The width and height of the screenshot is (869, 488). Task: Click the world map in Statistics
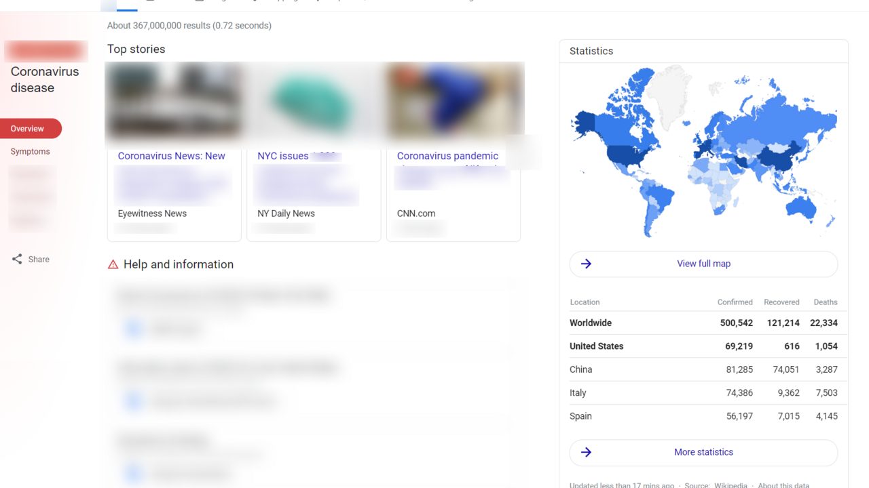click(x=703, y=152)
